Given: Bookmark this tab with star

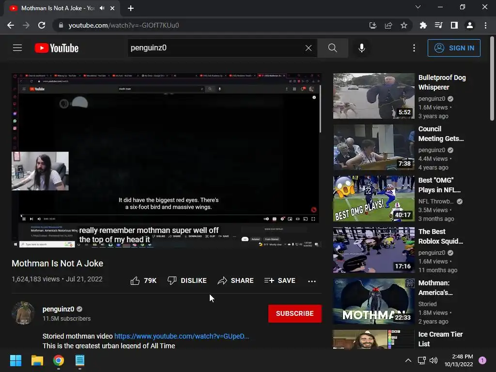Looking at the screenshot, I should pyautogui.click(x=404, y=25).
